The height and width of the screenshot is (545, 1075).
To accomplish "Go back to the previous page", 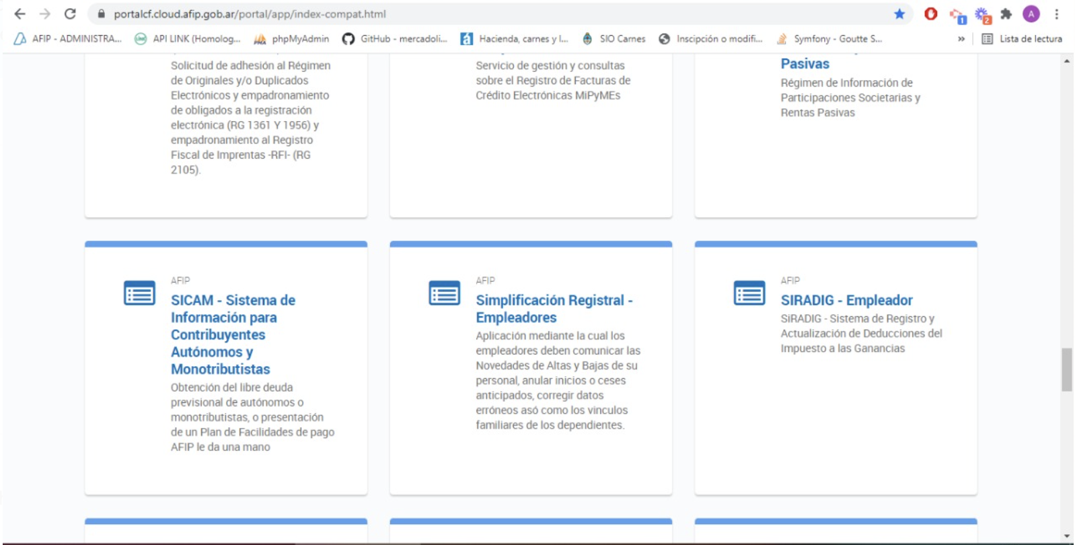I will pos(20,13).
